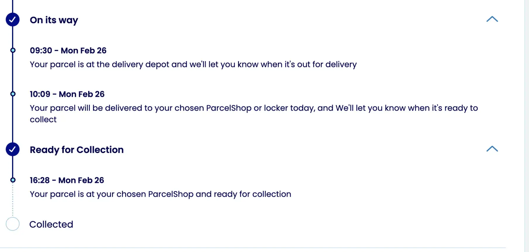Click the word collect on the wrapped line
This screenshot has height=252, width=529.
(43, 120)
